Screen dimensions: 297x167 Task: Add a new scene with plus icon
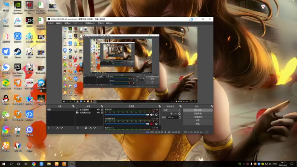coord(49,128)
